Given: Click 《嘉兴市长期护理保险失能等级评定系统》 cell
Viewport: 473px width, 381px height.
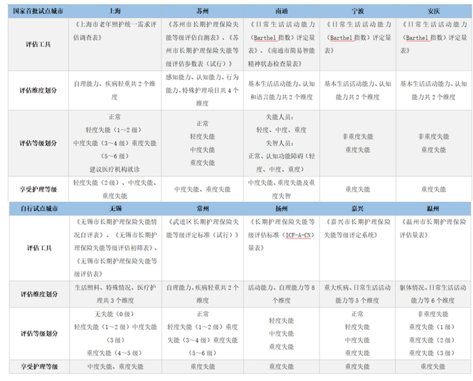Looking at the screenshot, I should tap(357, 248).
